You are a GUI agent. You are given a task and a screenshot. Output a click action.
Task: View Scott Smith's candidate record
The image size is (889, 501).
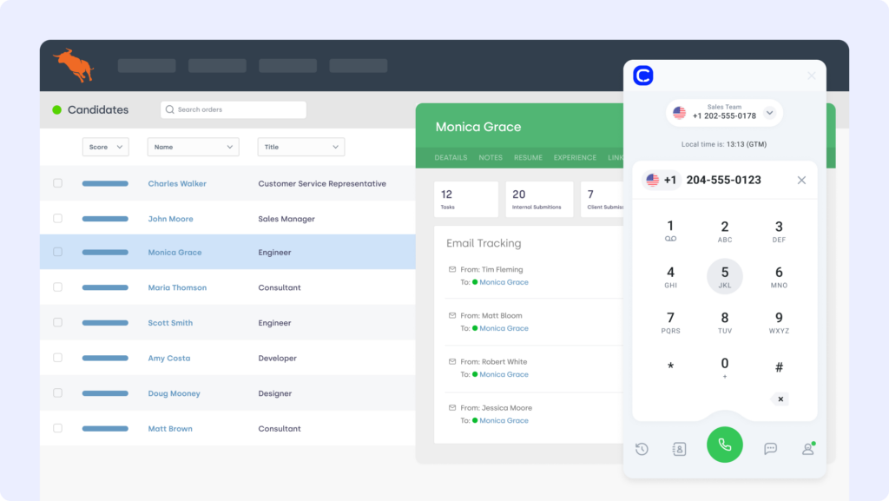tap(170, 322)
